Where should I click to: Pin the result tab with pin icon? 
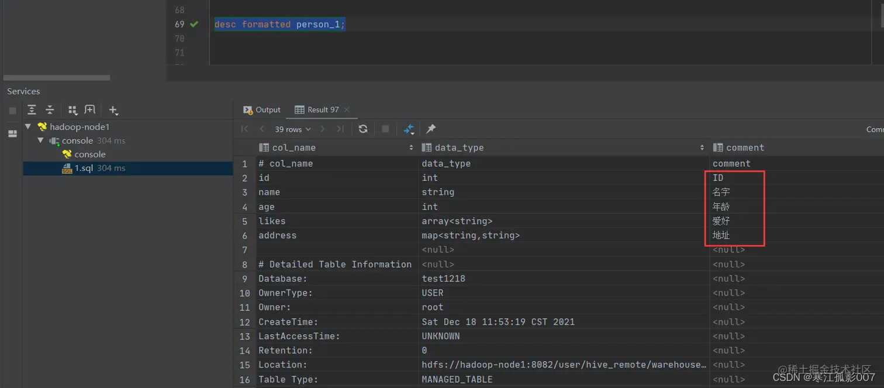tap(431, 129)
